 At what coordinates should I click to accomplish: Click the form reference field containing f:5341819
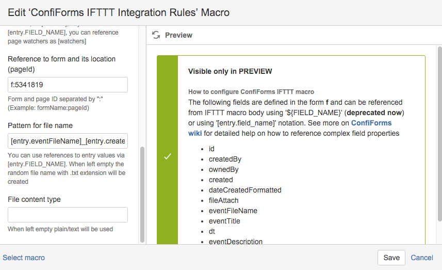coord(68,85)
